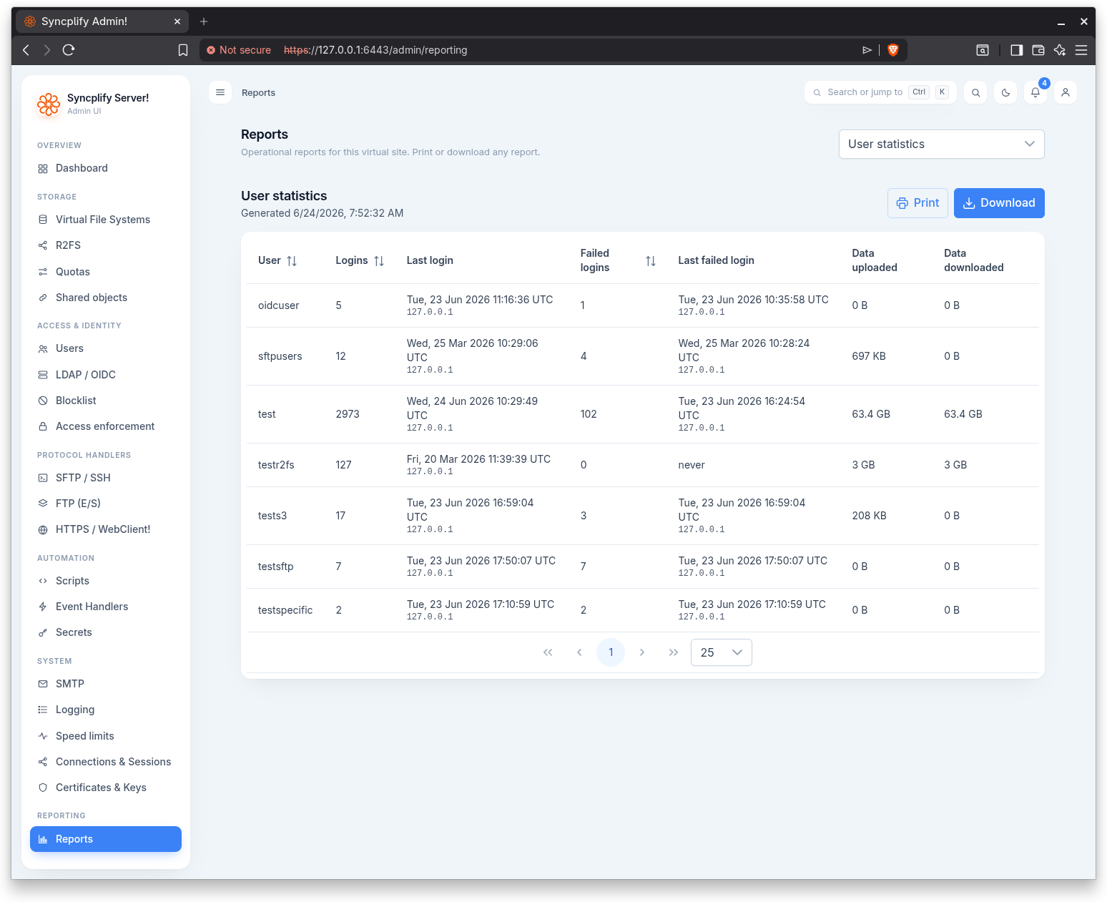This screenshot has width=1107, height=902.
Task: Open FTP (E/S) protocol handler
Action: (106, 504)
